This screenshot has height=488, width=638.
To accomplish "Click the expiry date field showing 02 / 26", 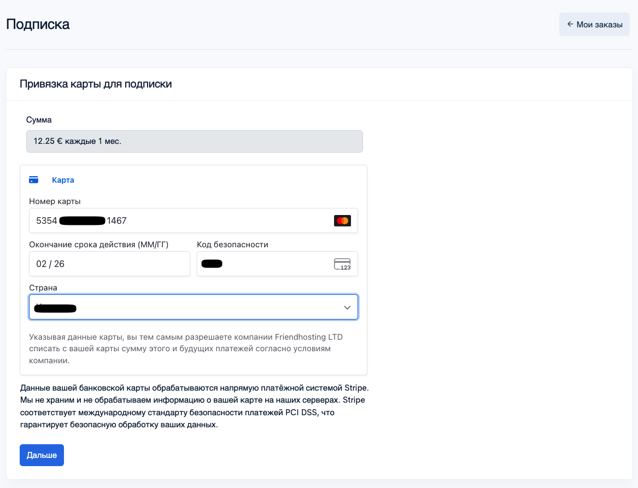I will (x=109, y=264).
